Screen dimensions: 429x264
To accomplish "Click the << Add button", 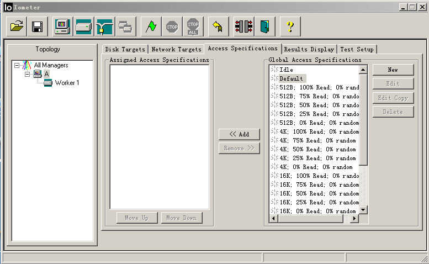I will pos(239,134).
